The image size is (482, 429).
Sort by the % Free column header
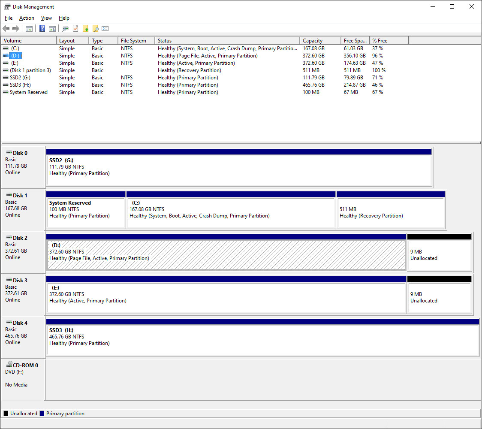pos(389,41)
